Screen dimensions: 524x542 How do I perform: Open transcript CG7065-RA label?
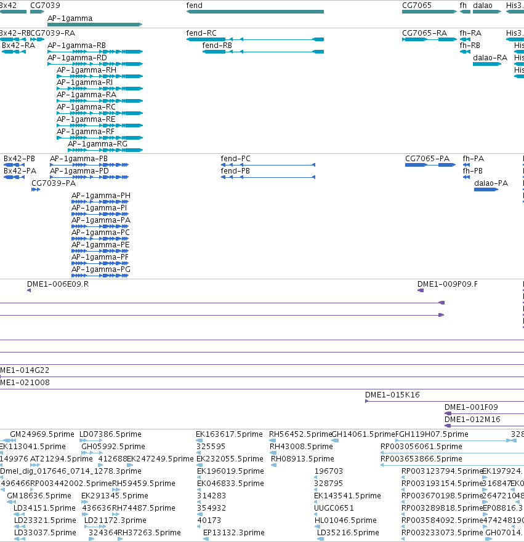coord(424,33)
